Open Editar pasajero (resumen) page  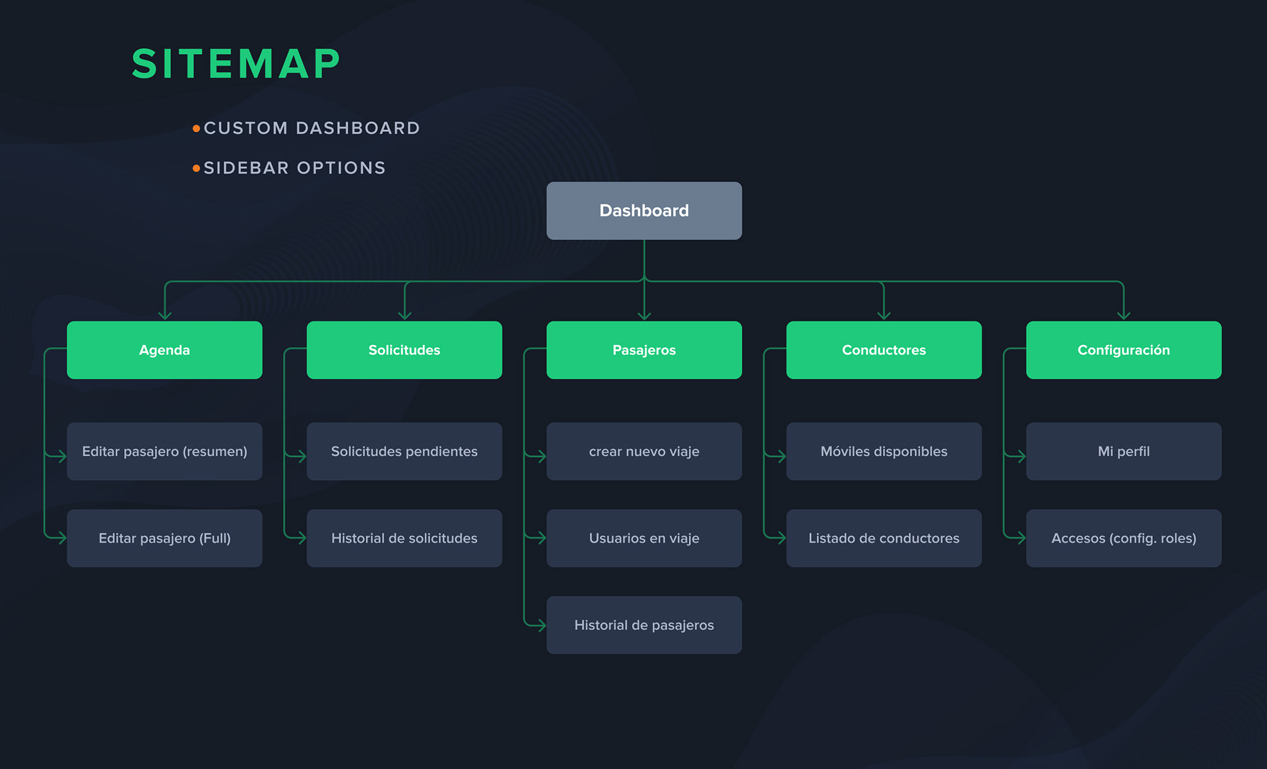[164, 451]
